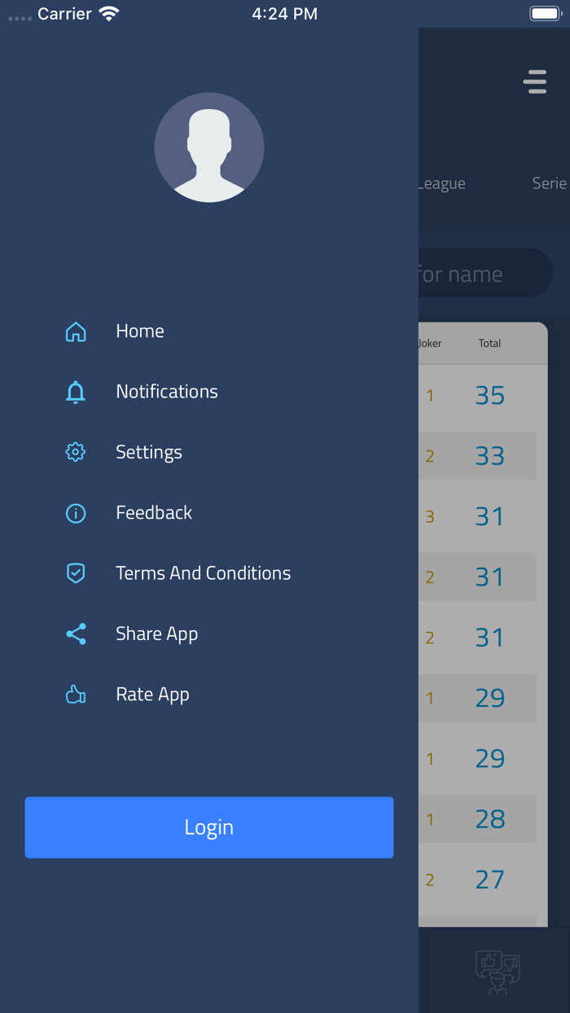
Task: Click the profile avatar picture
Action: click(x=209, y=147)
